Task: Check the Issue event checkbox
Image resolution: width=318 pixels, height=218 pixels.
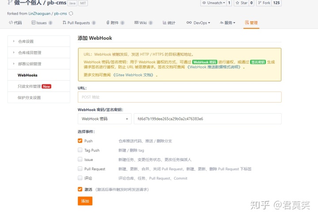Action: 80,159
